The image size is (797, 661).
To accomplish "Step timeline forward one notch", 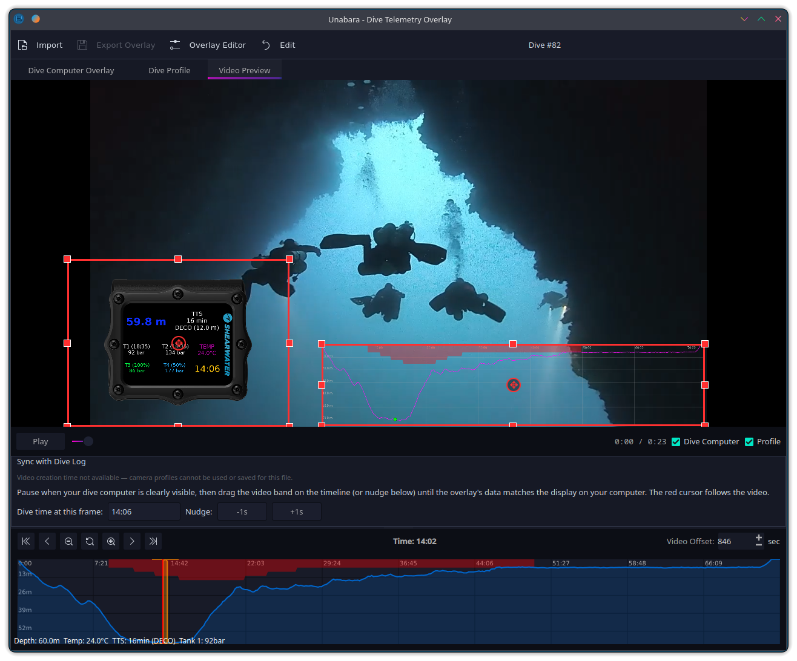I will 132,541.
